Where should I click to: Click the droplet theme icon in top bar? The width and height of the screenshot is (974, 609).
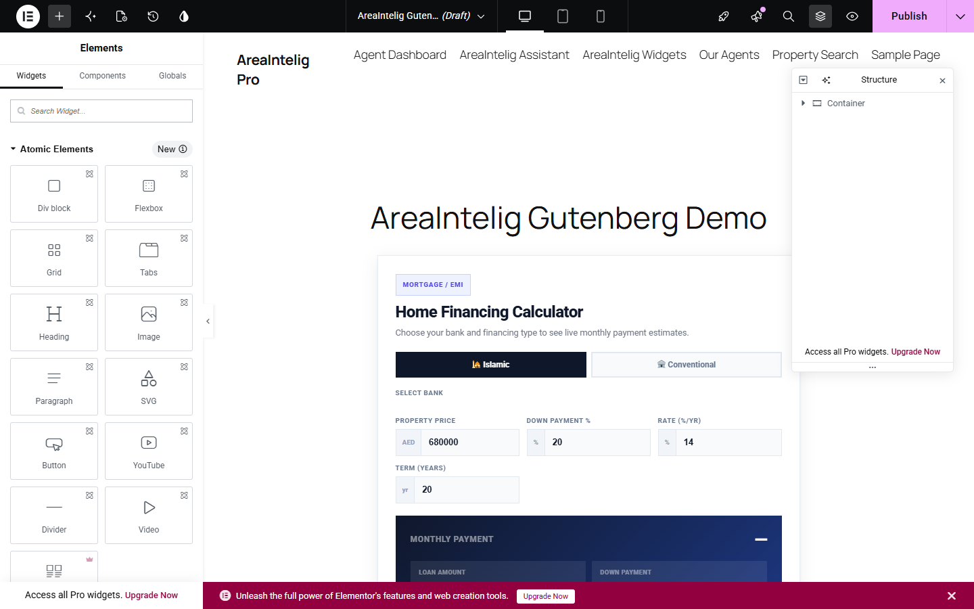pyautogui.click(x=184, y=16)
